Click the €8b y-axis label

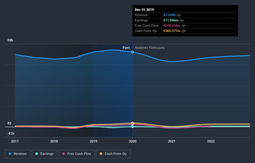click(x=10, y=40)
